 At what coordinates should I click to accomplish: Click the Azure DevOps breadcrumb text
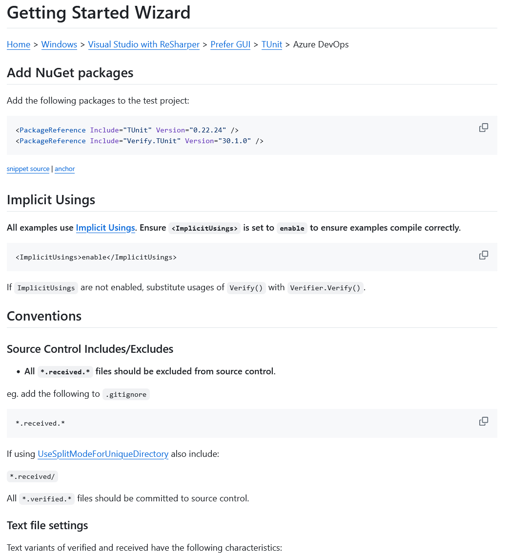pyautogui.click(x=321, y=44)
